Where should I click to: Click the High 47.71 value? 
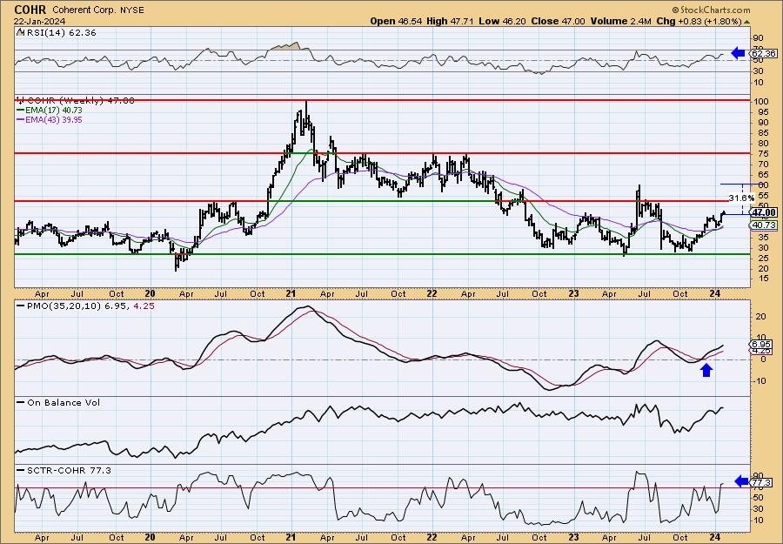[451, 21]
